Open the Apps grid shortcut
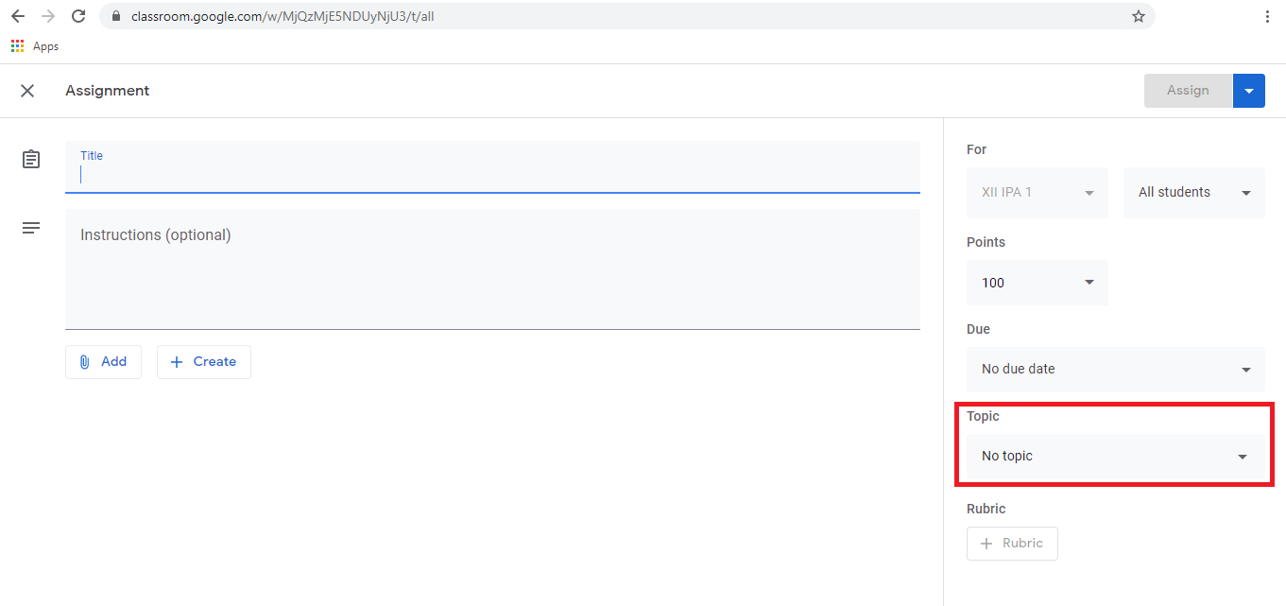The width and height of the screenshot is (1286, 606). 18,46
